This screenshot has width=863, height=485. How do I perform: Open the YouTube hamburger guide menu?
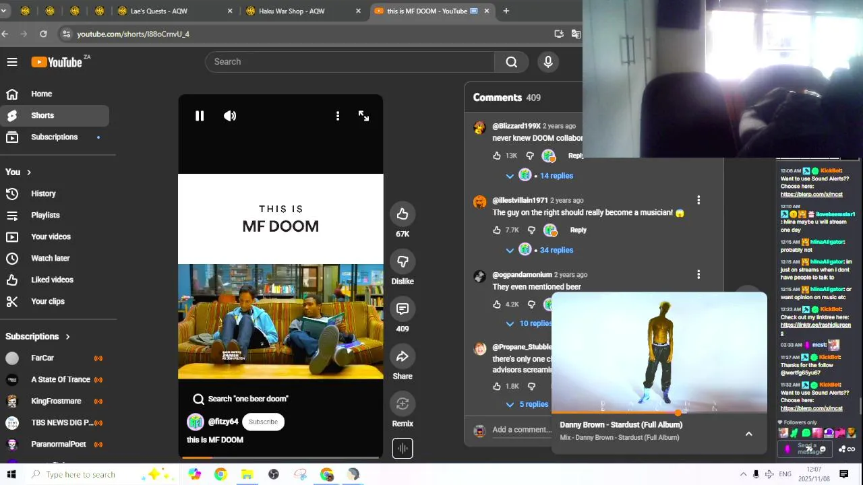click(x=12, y=62)
